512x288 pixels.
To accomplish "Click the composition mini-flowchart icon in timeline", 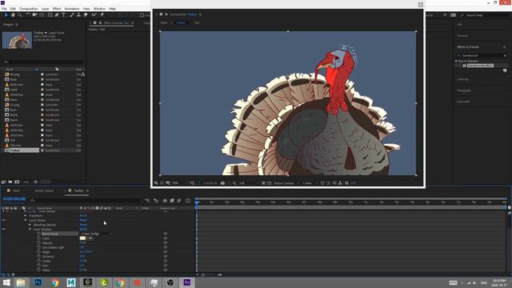I will [x=147, y=201].
